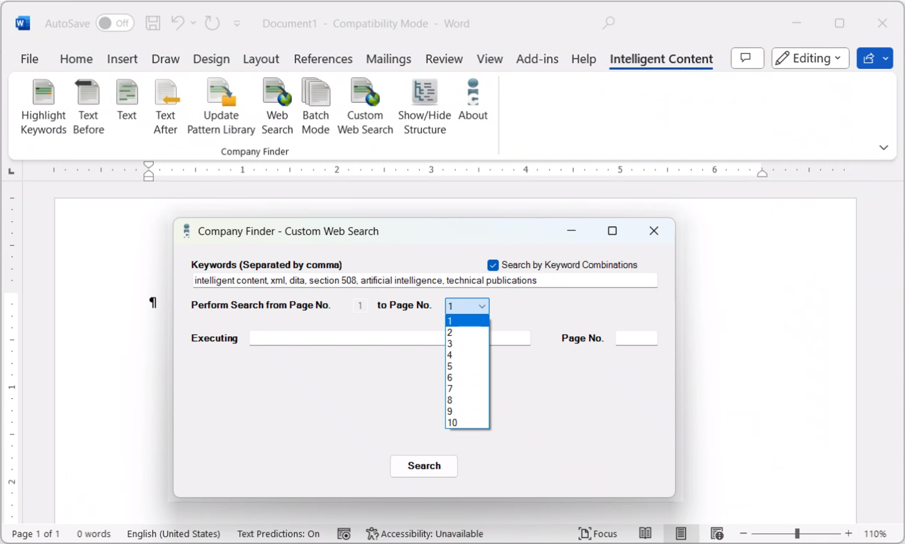Click Page 1 of 1 status

[x=36, y=534]
